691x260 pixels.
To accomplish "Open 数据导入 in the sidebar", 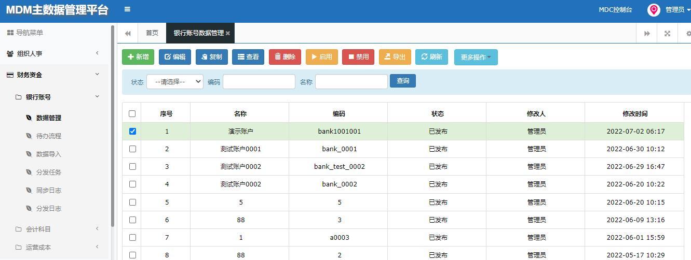I will 49,154.
